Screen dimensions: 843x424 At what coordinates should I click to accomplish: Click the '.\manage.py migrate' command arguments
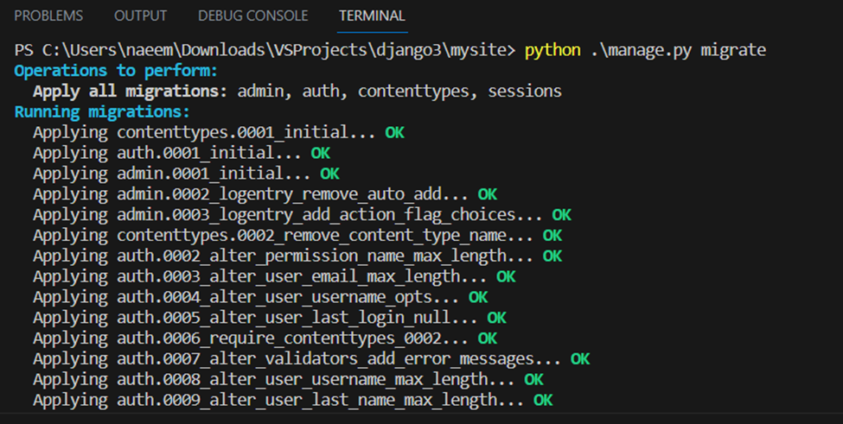coord(677,50)
